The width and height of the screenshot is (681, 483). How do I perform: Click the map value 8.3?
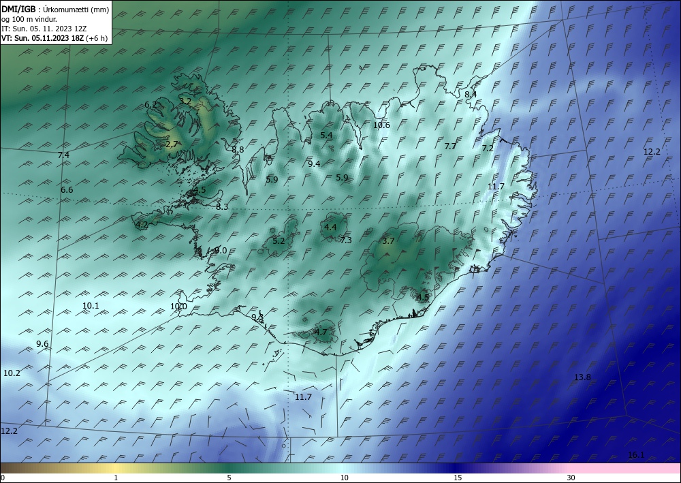click(x=222, y=206)
